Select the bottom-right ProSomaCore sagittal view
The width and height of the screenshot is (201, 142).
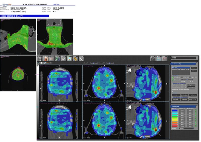[148, 120]
